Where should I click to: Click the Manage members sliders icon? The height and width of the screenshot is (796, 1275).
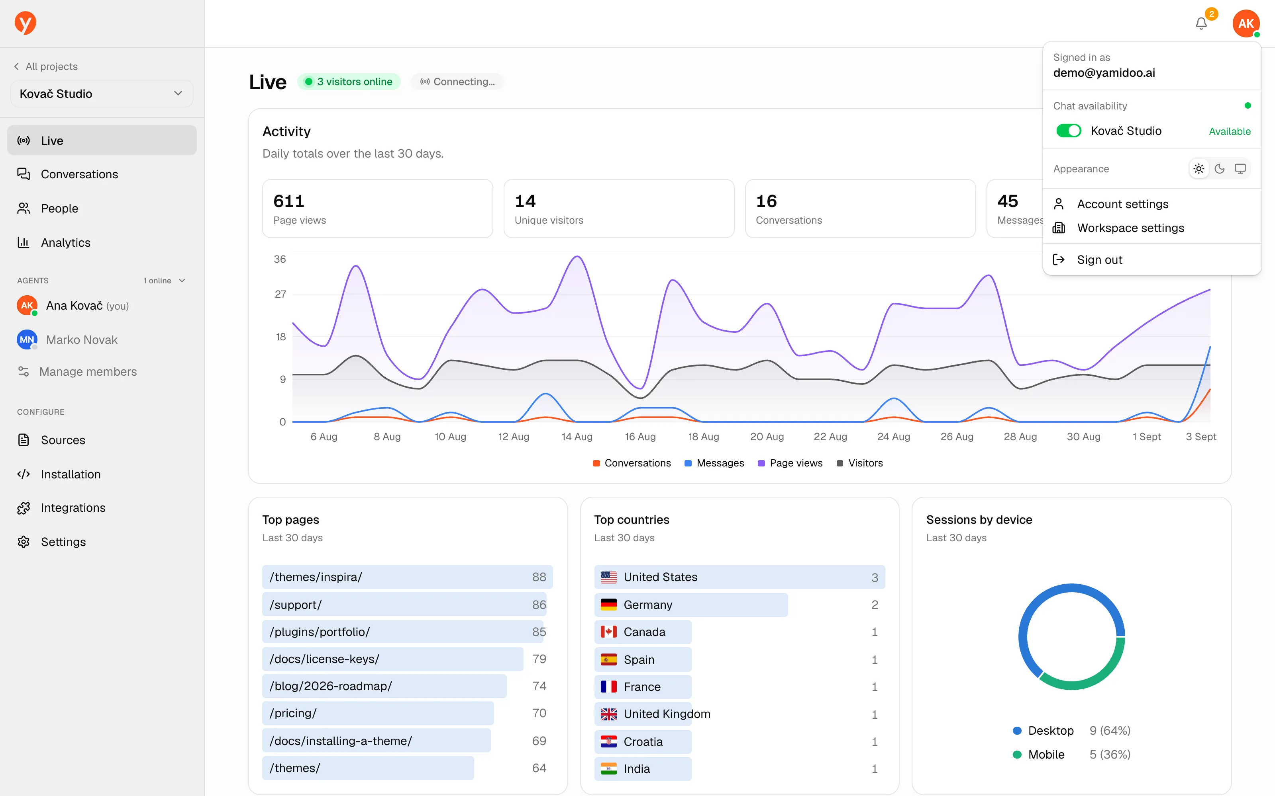[x=24, y=372]
